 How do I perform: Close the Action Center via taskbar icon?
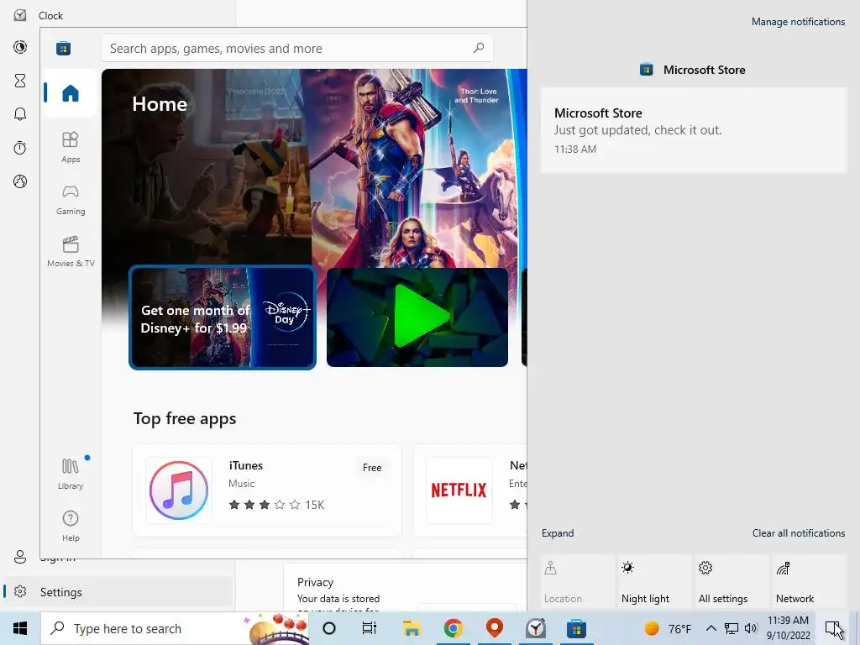tap(834, 628)
